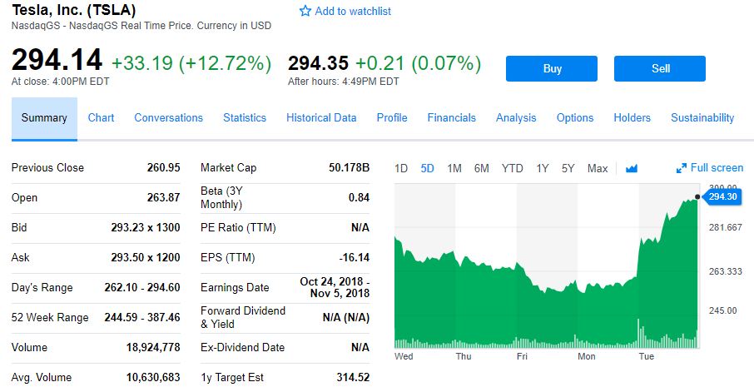Open the Options tab
This screenshot has width=754, height=392.
[x=575, y=118]
